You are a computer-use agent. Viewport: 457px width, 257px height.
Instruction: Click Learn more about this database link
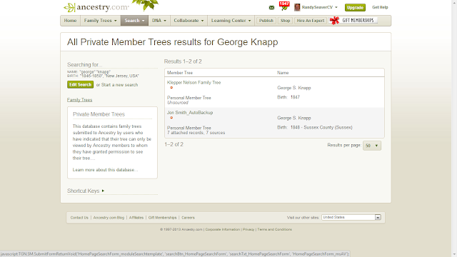click(x=105, y=170)
